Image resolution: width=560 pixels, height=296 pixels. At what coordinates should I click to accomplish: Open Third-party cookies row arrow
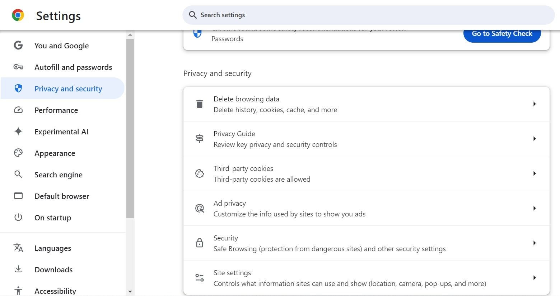coord(535,173)
